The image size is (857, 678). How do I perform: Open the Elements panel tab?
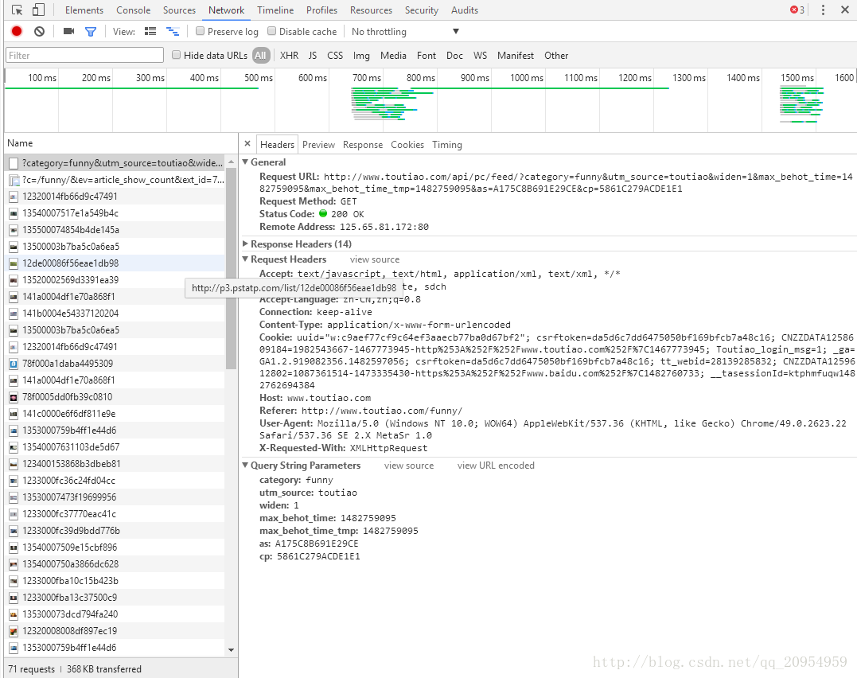pos(84,10)
